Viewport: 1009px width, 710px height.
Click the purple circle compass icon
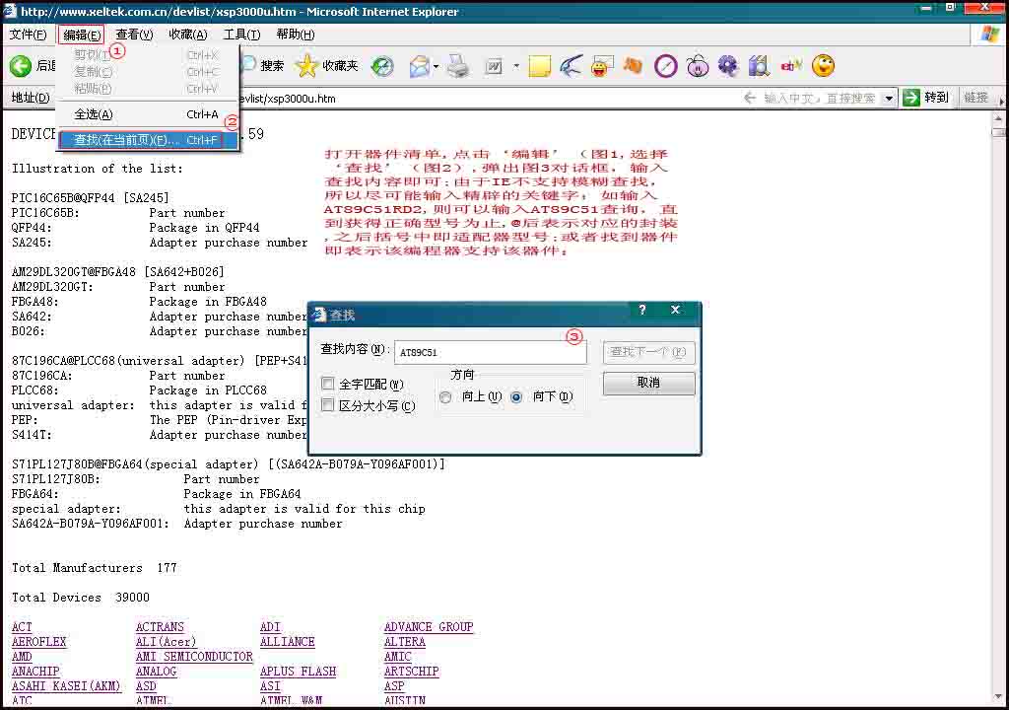[665, 66]
